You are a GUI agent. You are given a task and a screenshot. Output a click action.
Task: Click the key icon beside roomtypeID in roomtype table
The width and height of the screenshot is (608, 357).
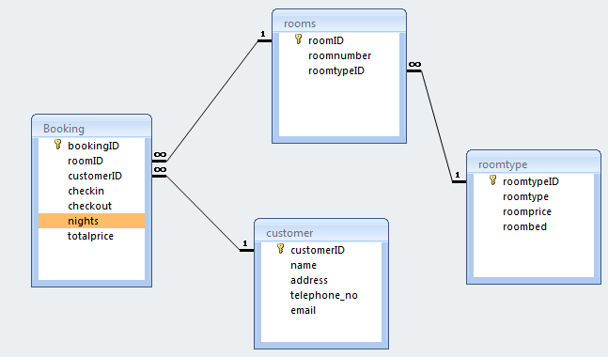(x=492, y=179)
